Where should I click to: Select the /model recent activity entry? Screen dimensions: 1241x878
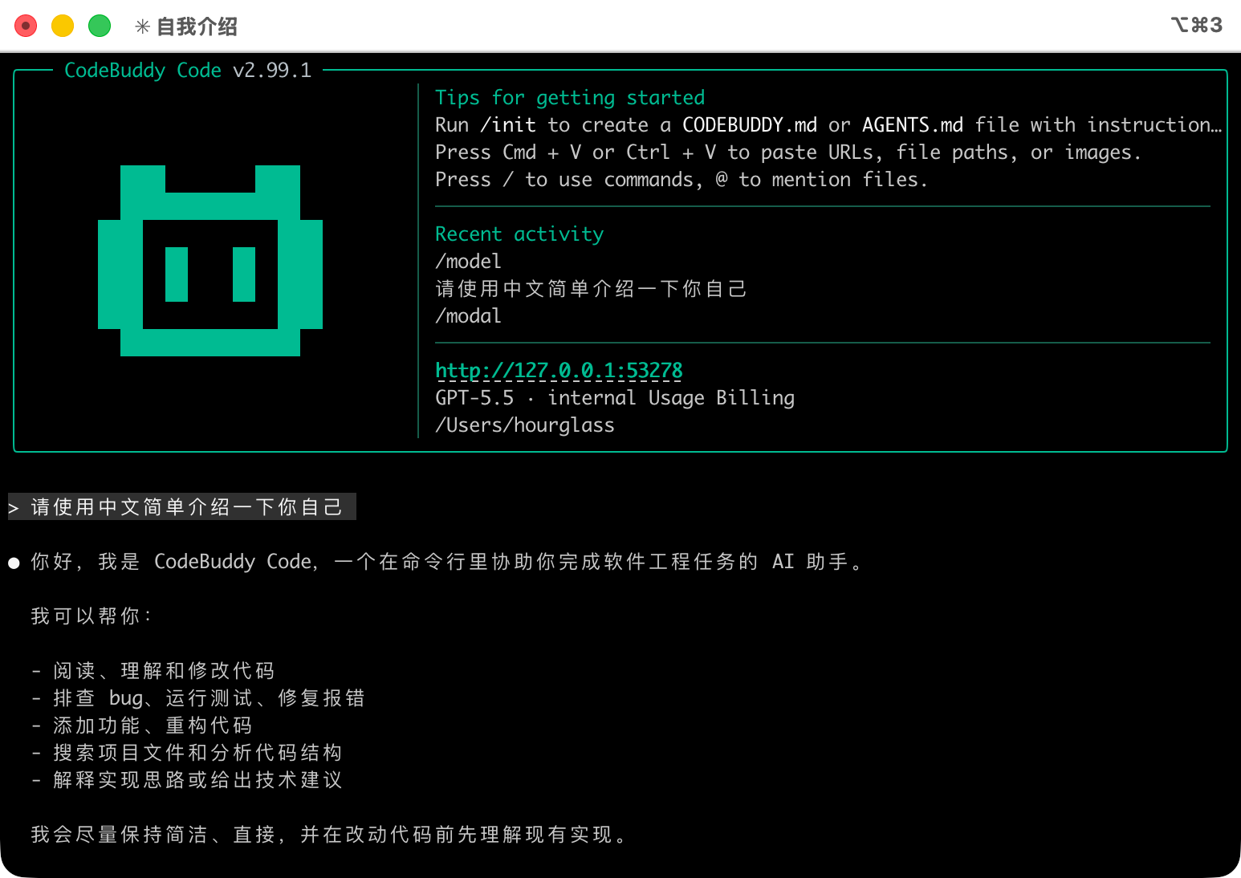click(468, 262)
